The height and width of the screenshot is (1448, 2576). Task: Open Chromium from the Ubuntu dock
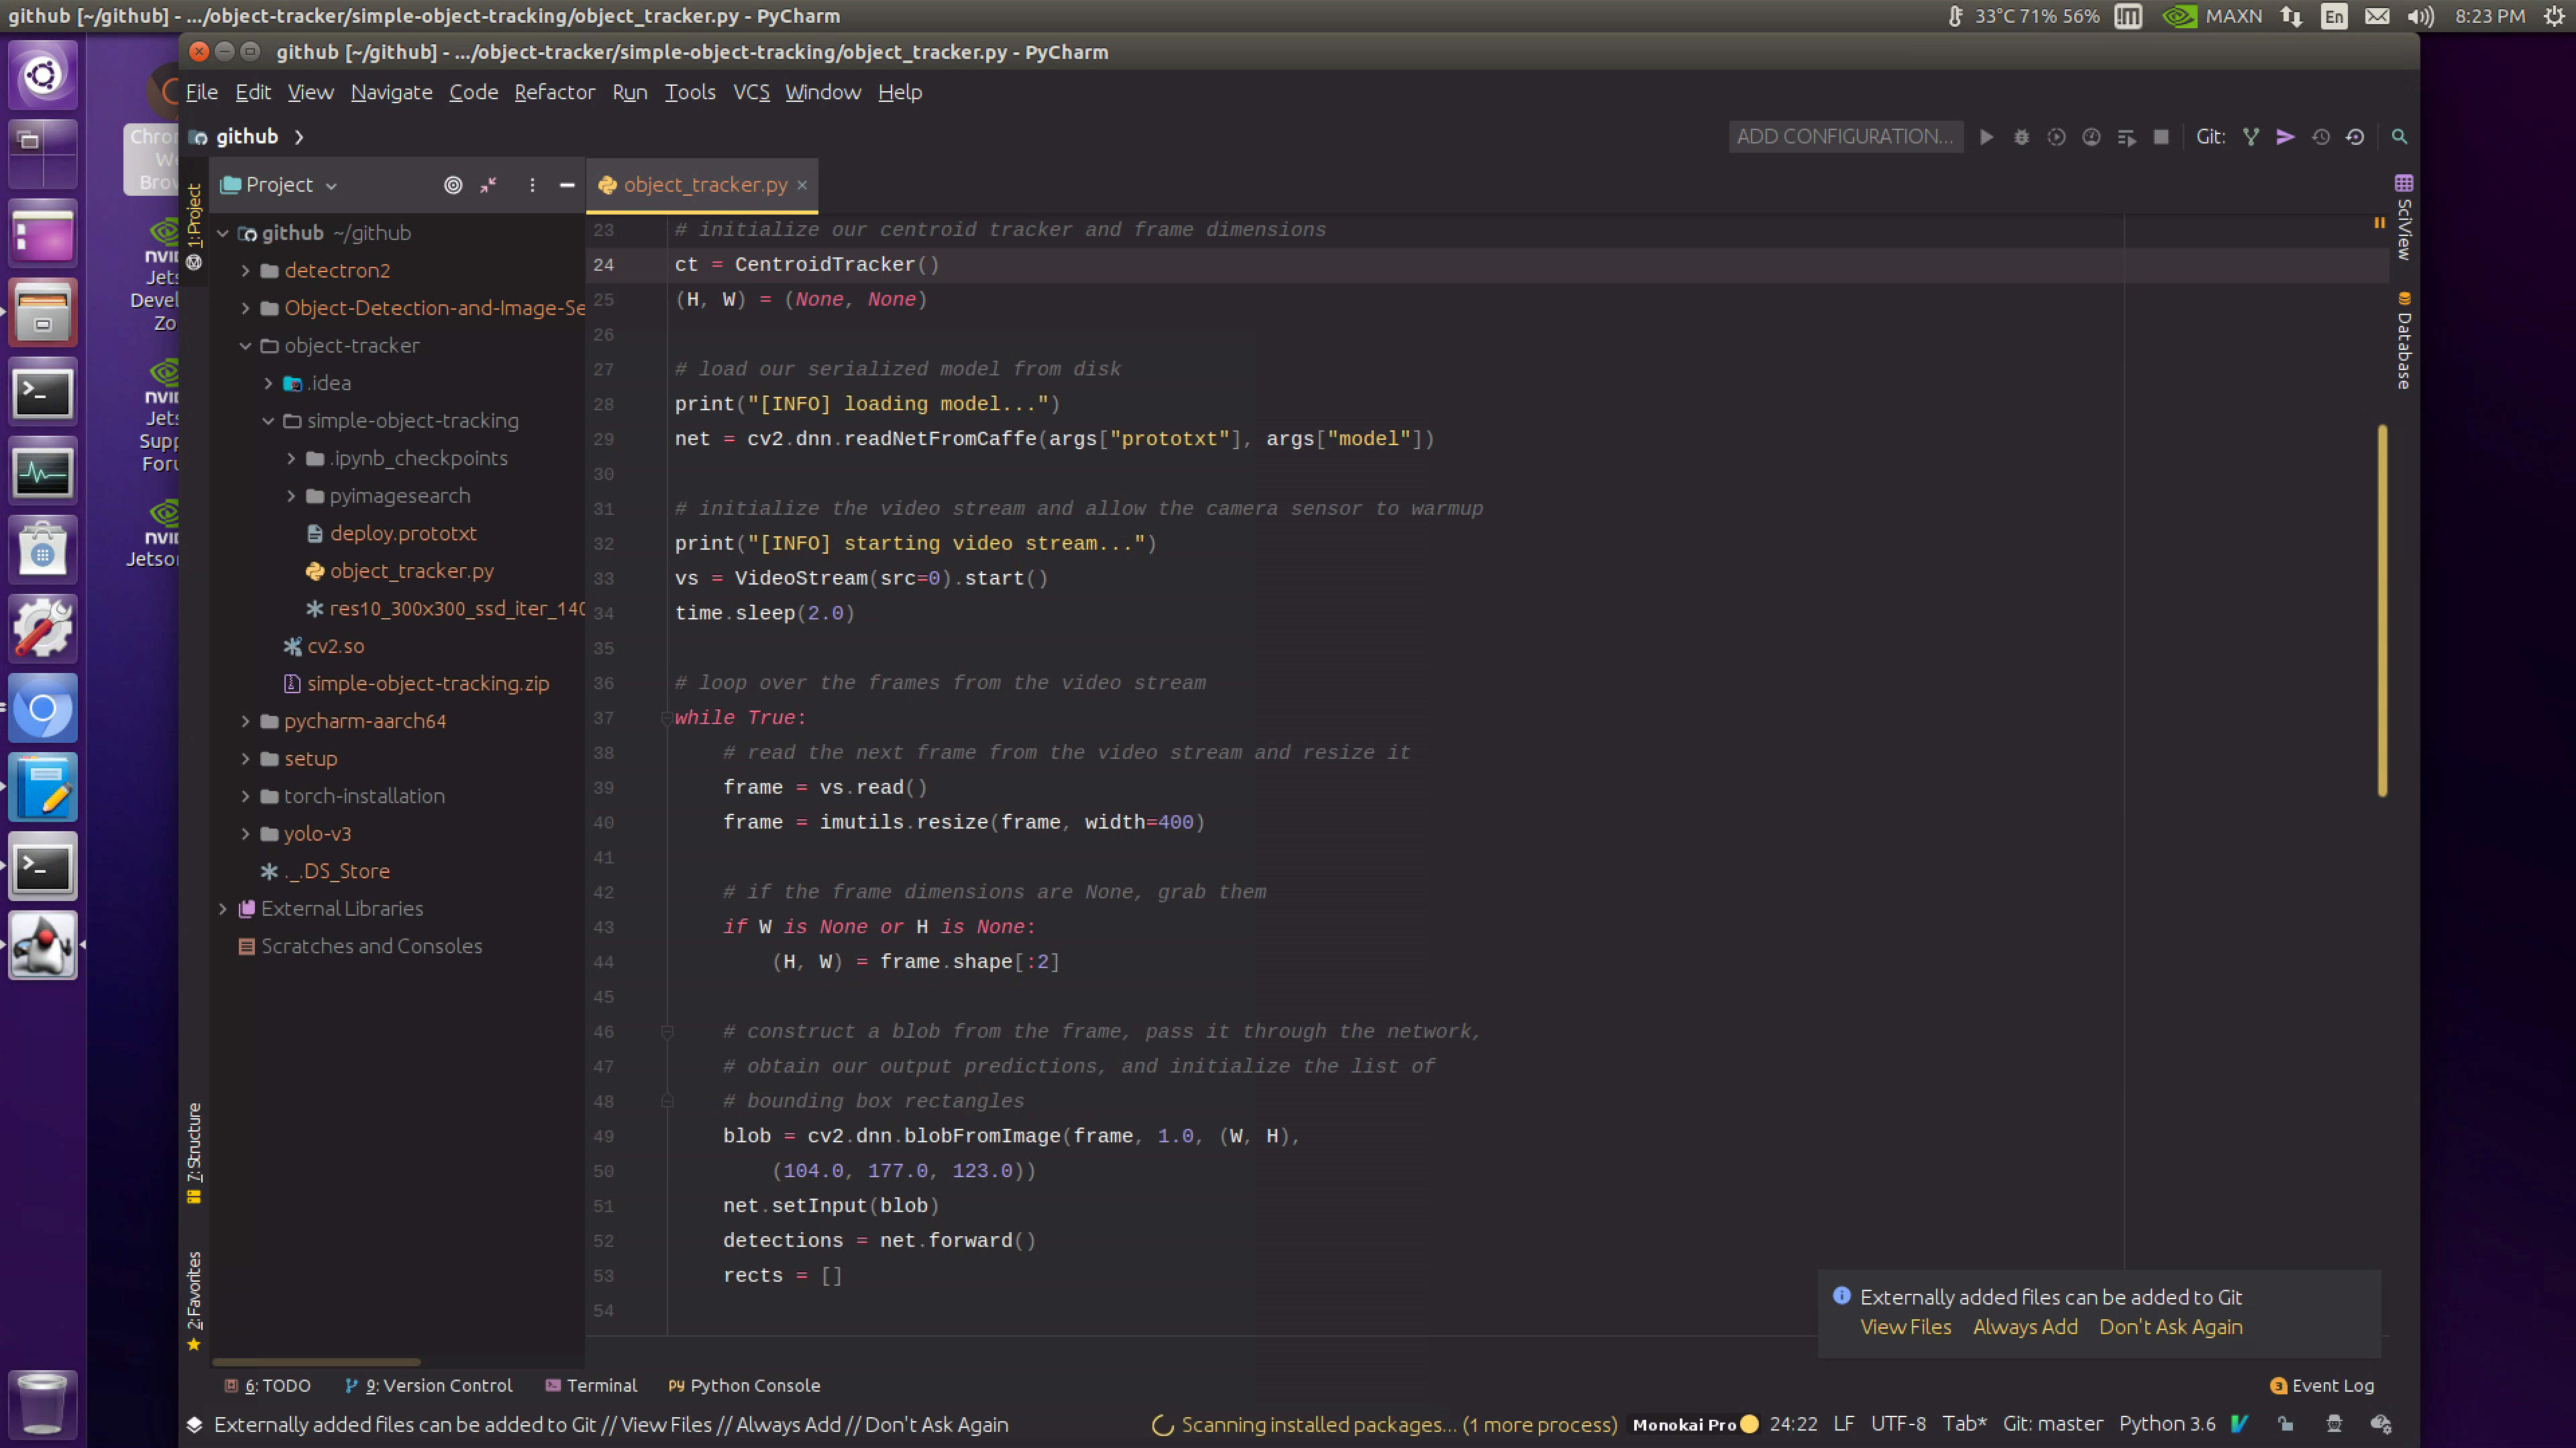(x=42, y=709)
